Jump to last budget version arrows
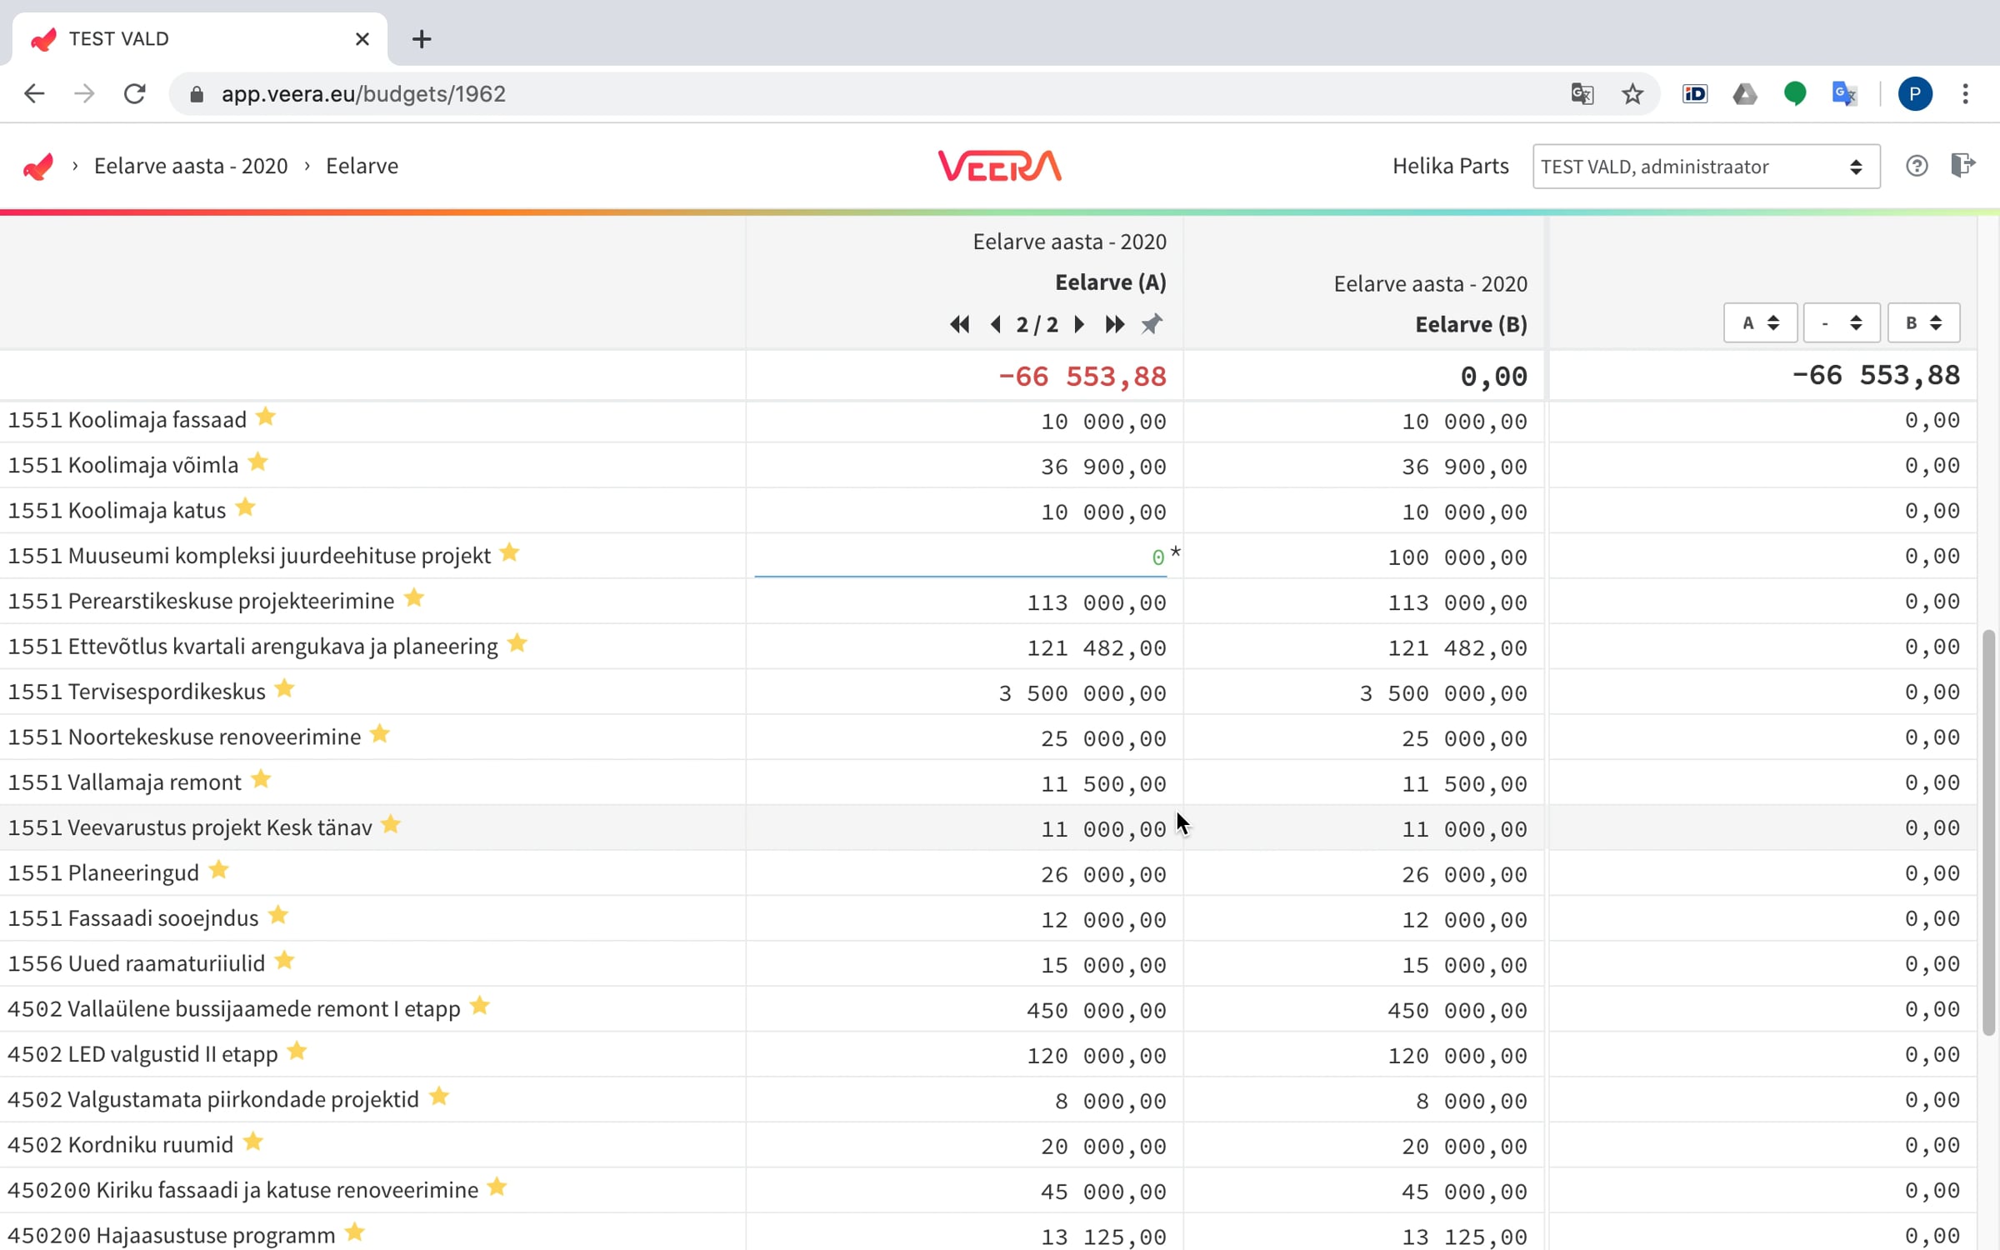 [x=1114, y=324]
